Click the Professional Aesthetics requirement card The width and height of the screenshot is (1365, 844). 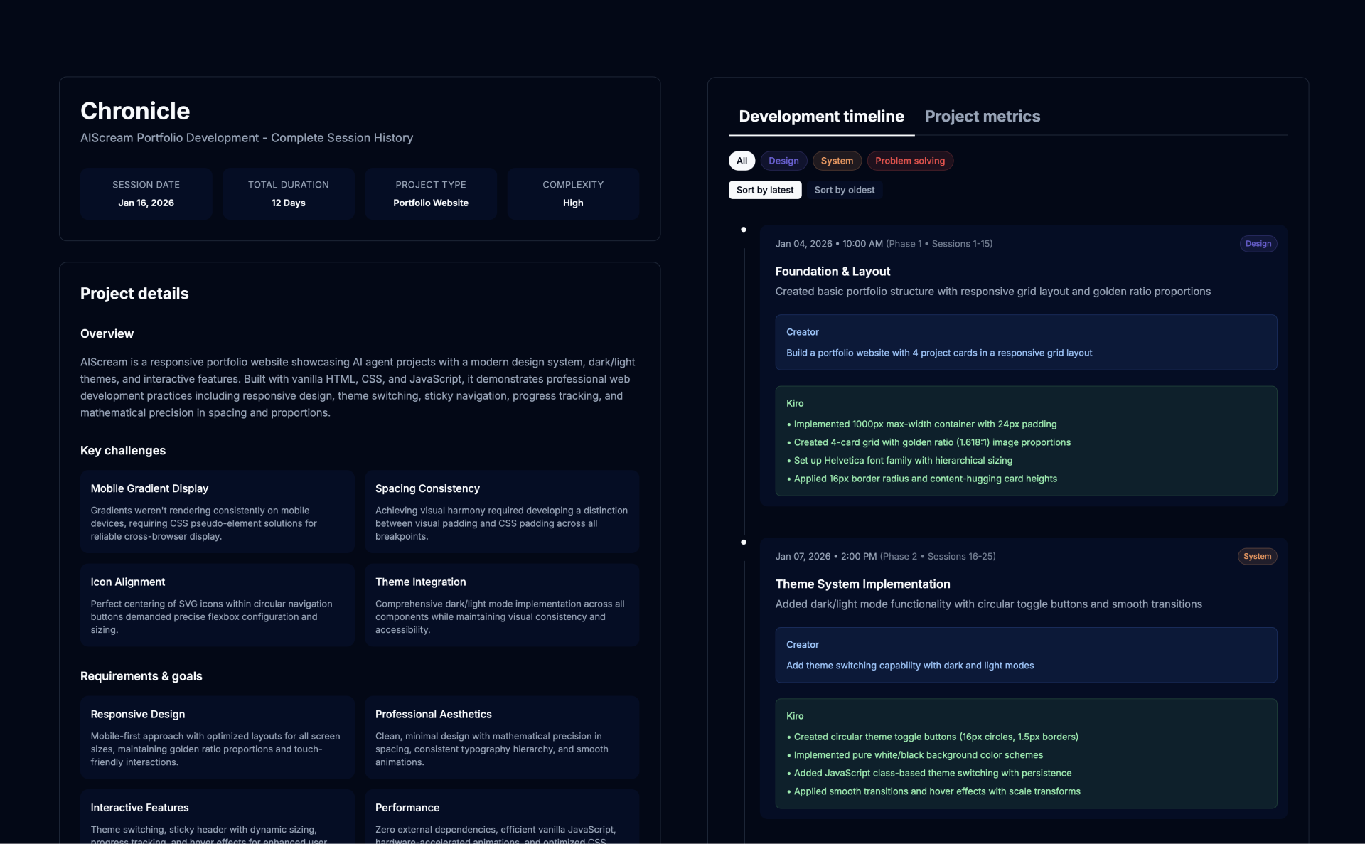[x=502, y=737]
